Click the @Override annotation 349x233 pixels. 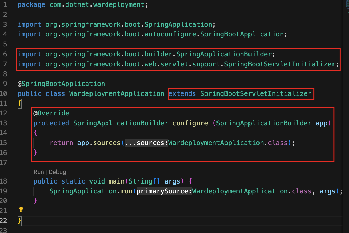point(51,113)
